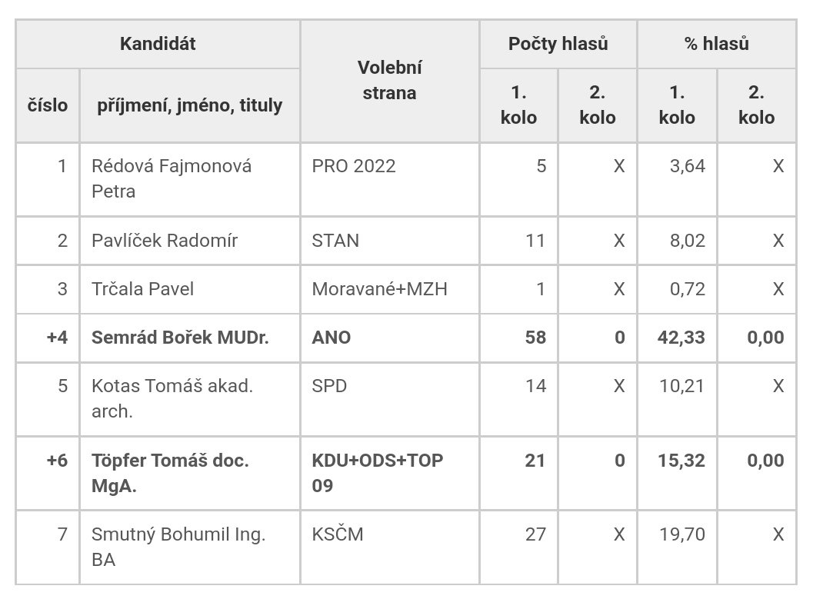The width and height of the screenshot is (813, 599).
Task: Select candidate Pavlíček Radomír
Action: (165, 241)
